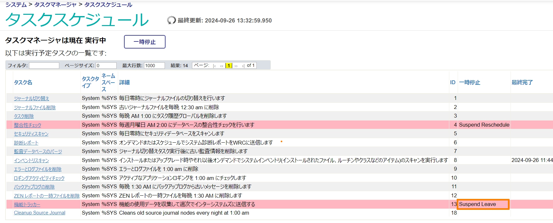
Task: Click the refresh icon beside 最終更新
Action: click(171, 20)
